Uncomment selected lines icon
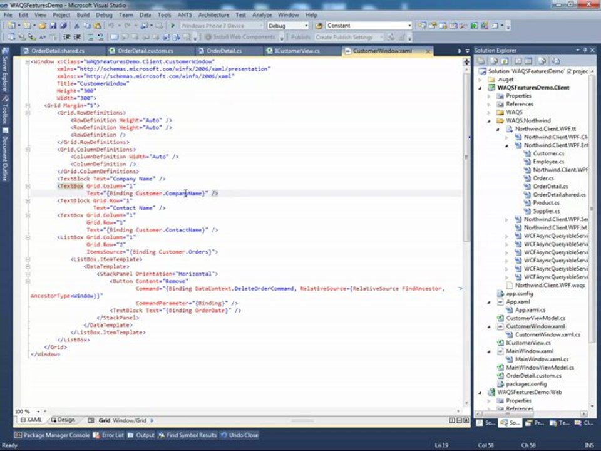 click(100, 37)
